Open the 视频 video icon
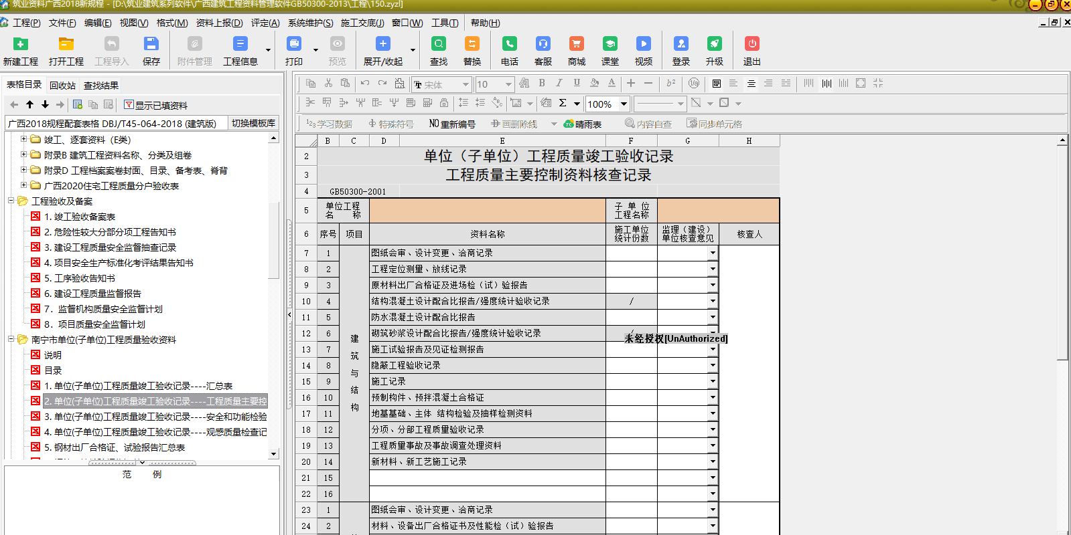Image resolution: width=1071 pixels, height=535 pixels. 644,44
